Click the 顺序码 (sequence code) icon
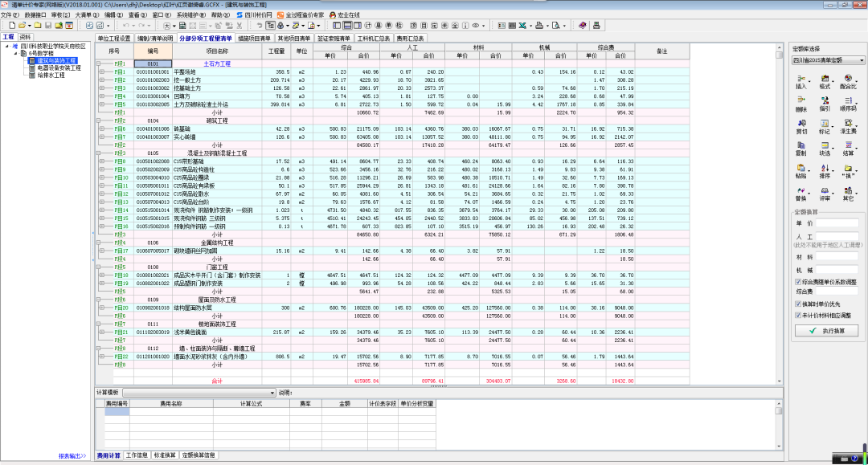 (848, 104)
